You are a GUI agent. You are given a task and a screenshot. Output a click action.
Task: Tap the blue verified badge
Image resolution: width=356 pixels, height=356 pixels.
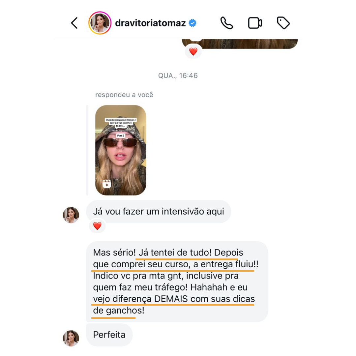point(193,23)
